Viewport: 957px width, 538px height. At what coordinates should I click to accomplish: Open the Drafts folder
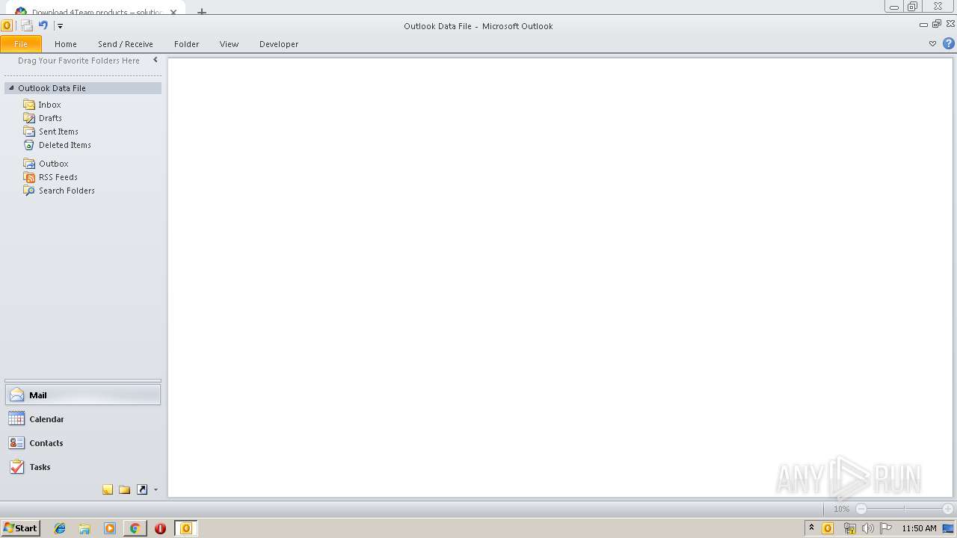[x=50, y=118]
